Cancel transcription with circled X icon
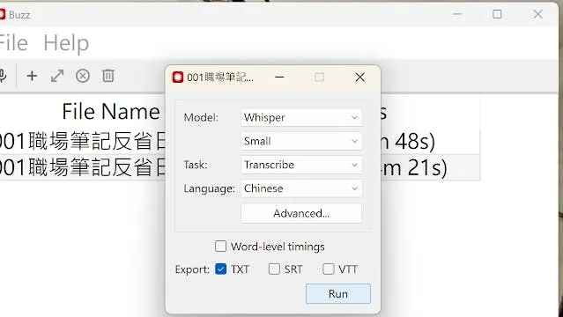This screenshot has height=317, width=563. [x=83, y=76]
